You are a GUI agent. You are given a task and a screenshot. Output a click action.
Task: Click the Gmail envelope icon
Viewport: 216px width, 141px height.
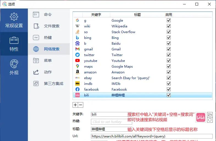77,49
